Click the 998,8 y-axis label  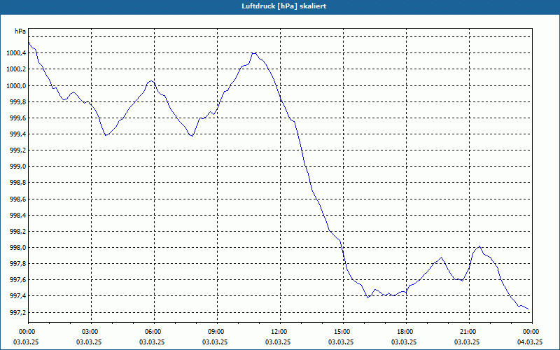[18, 183]
